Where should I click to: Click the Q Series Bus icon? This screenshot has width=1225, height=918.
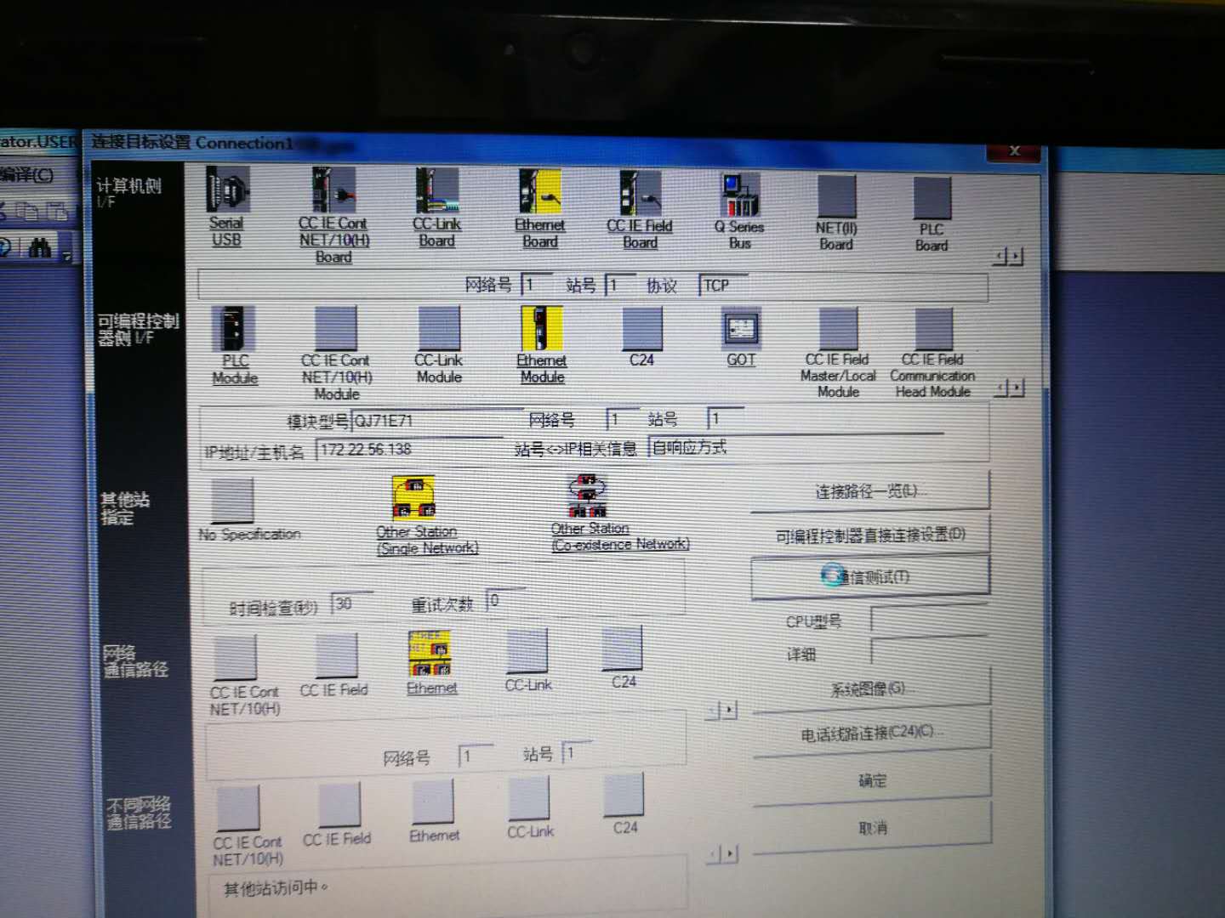[739, 195]
